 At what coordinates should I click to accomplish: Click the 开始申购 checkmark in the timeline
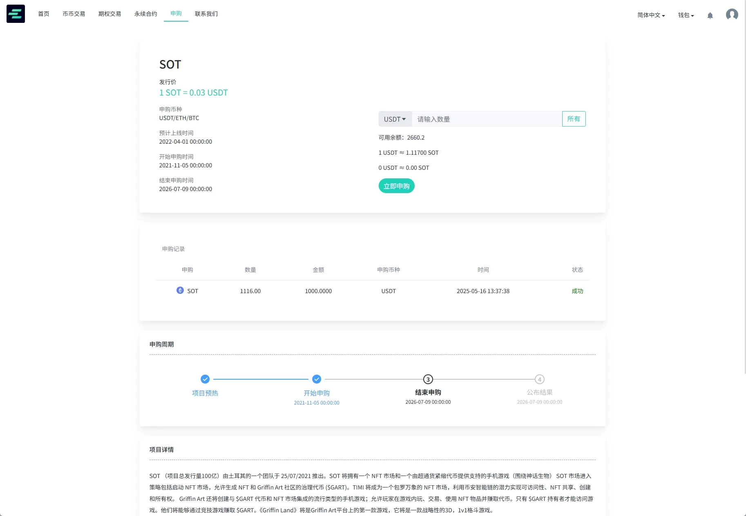pyautogui.click(x=316, y=379)
